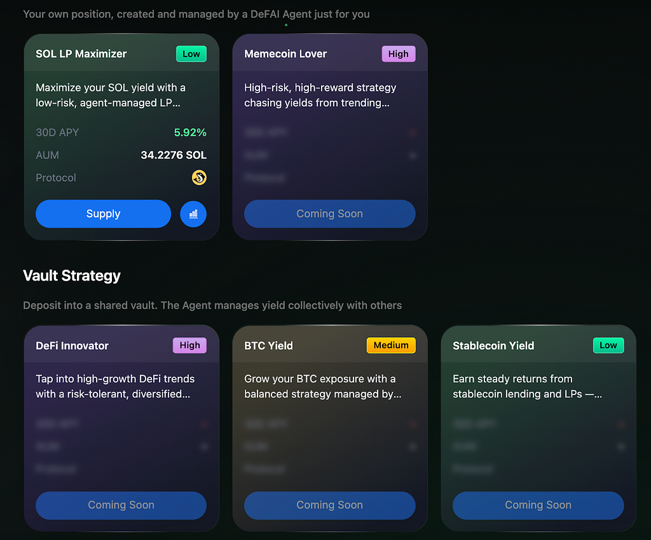The height and width of the screenshot is (540, 651).
Task: Click the Low badge on Stablecoin Yield
Action: [x=608, y=345]
